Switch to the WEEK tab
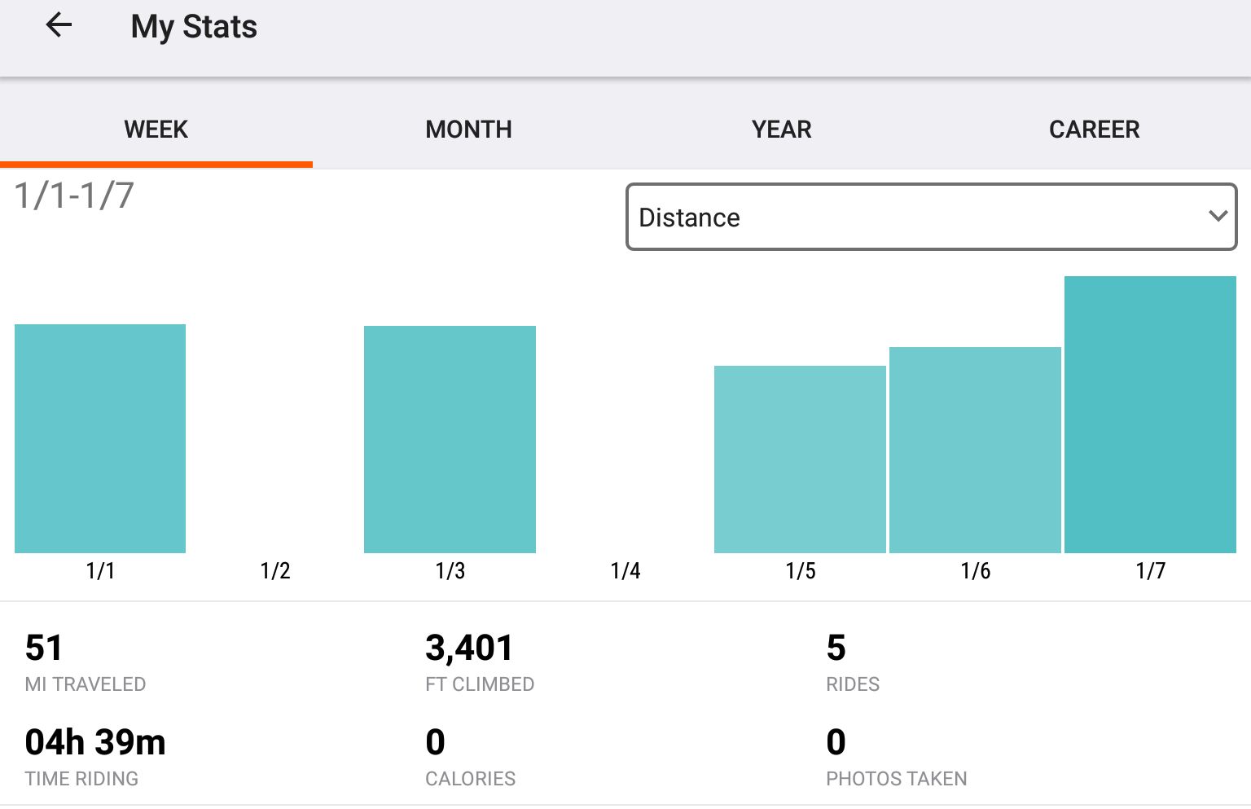 coord(156,130)
